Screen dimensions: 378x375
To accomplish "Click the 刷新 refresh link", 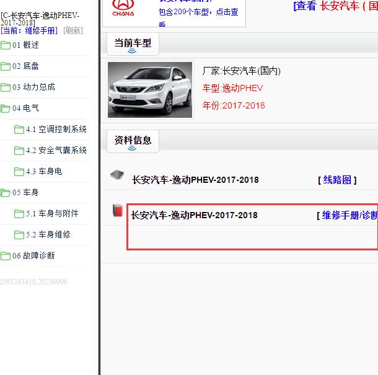I will click(73, 30).
